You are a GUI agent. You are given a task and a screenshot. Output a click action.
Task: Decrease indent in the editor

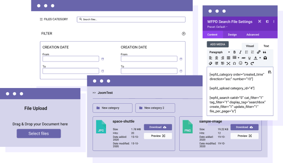pyautogui.click(x=217, y=63)
